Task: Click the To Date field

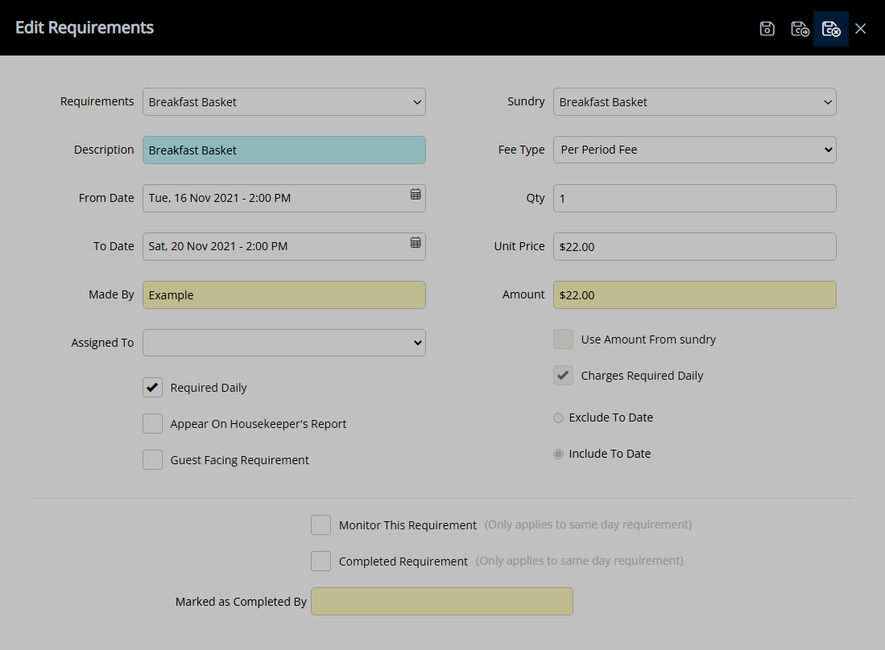Action: pyautogui.click(x=284, y=246)
